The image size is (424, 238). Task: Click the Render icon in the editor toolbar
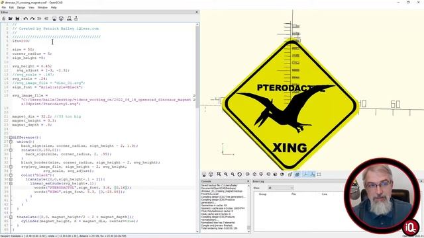pos(61,19)
